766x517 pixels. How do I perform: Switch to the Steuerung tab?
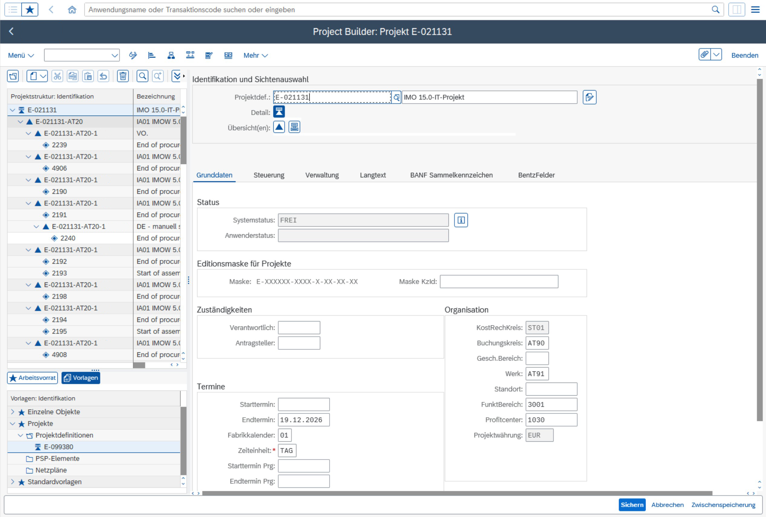click(x=269, y=175)
